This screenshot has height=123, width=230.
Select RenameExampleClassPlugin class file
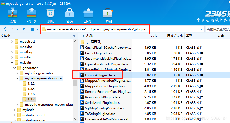(x=106, y=92)
